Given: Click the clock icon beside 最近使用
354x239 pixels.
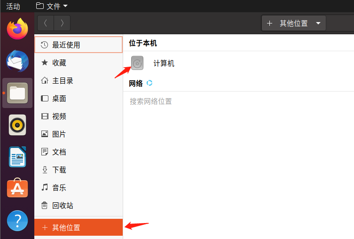Looking at the screenshot, I should pyautogui.click(x=45, y=45).
